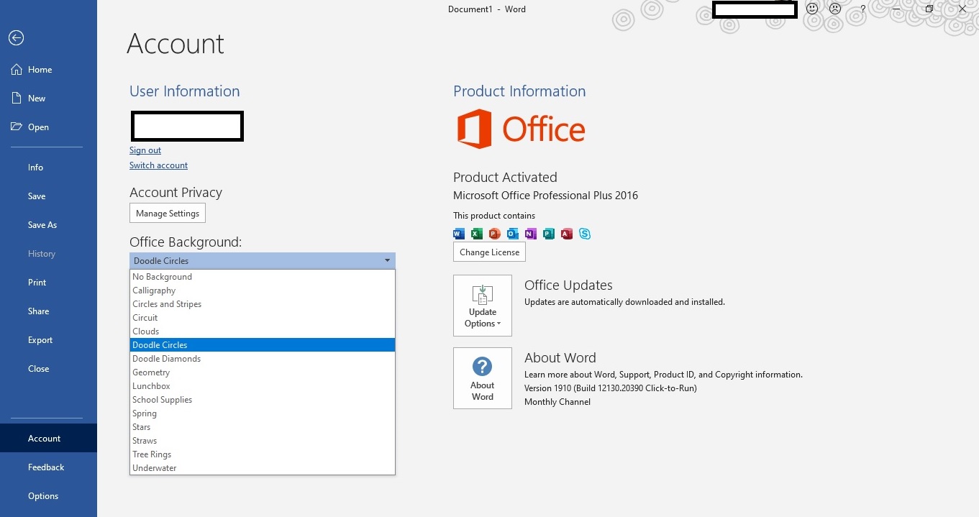Select Close in the sidebar
The width and height of the screenshot is (979, 517).
pyautogui.click(x=48, y=369)
